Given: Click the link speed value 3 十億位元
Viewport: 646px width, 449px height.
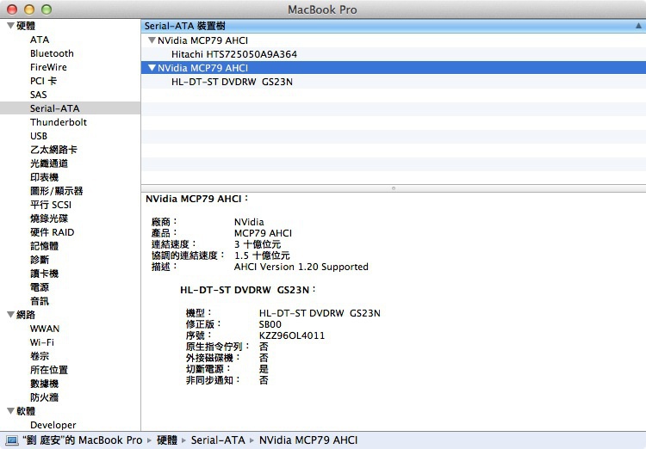Looking at the screenshot, I should (x=258, y=244).
